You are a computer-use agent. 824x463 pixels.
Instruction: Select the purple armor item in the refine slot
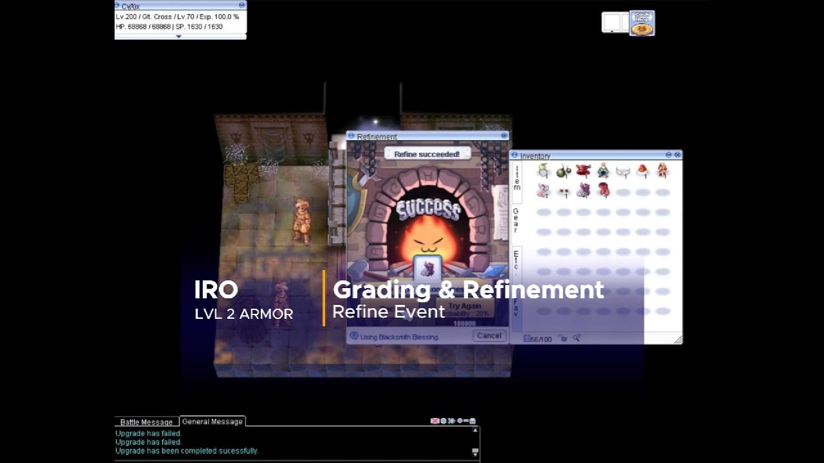click(x=427, y=268)
